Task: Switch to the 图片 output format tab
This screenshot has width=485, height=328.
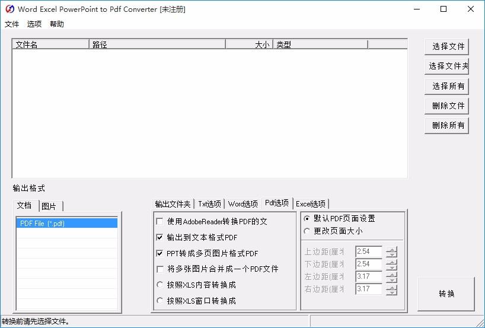Action: tap(51, 206)
